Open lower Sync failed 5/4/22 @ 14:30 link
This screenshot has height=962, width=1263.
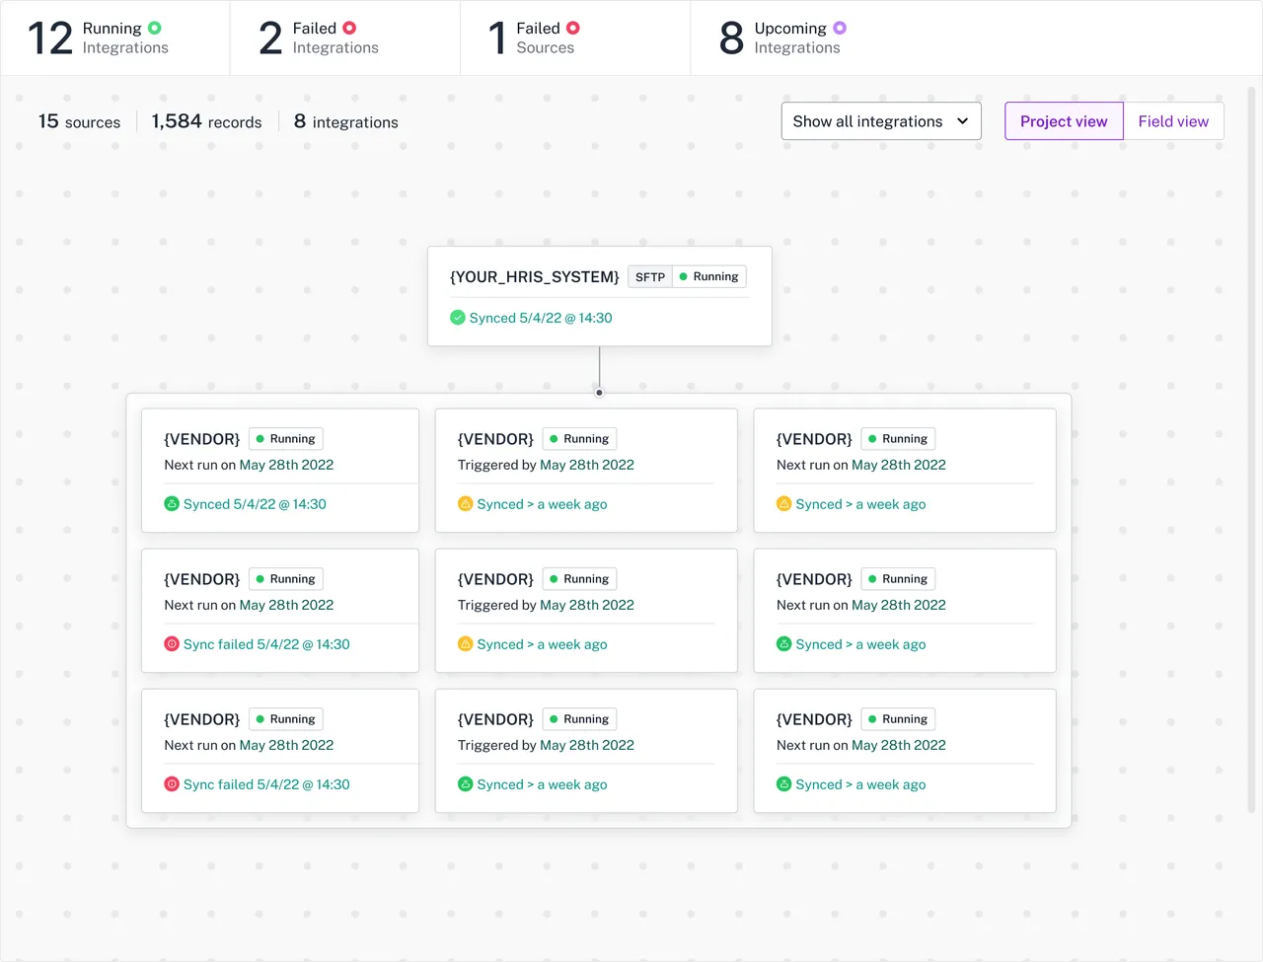click(266, 784)
